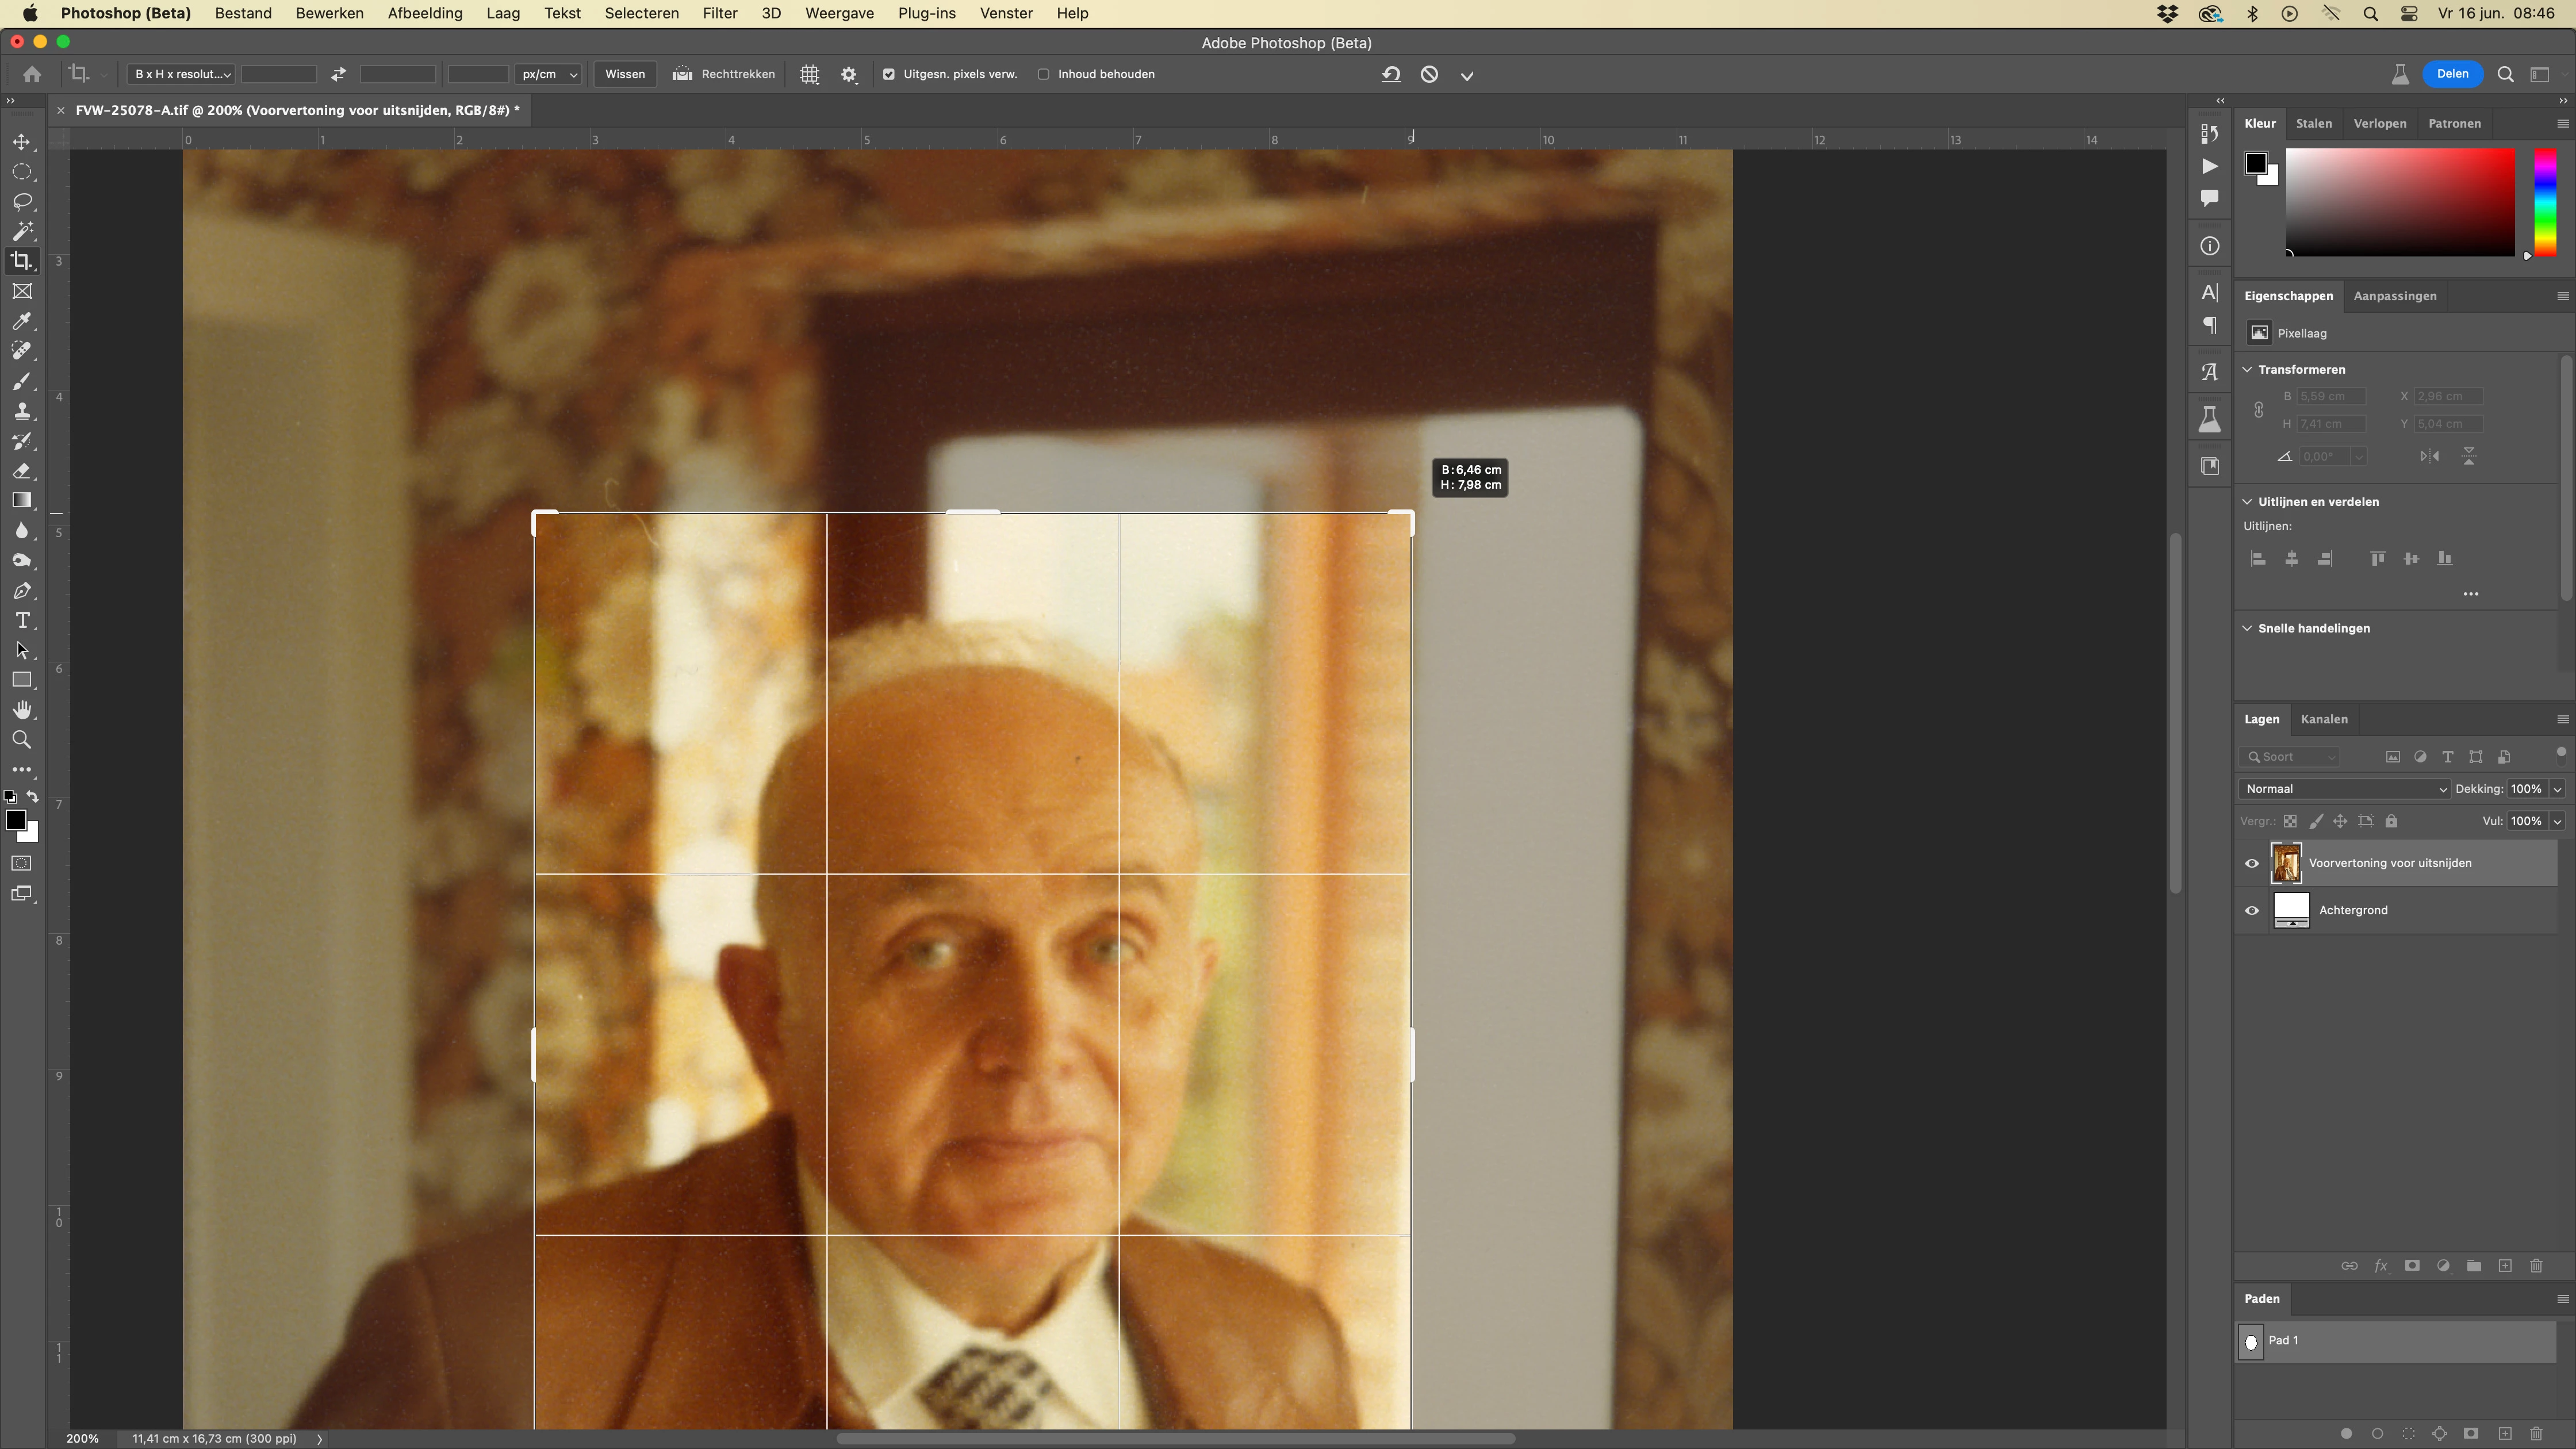The image size is (2576, 1449).
Task: Open the Filter menu
Action: point(719,14)
